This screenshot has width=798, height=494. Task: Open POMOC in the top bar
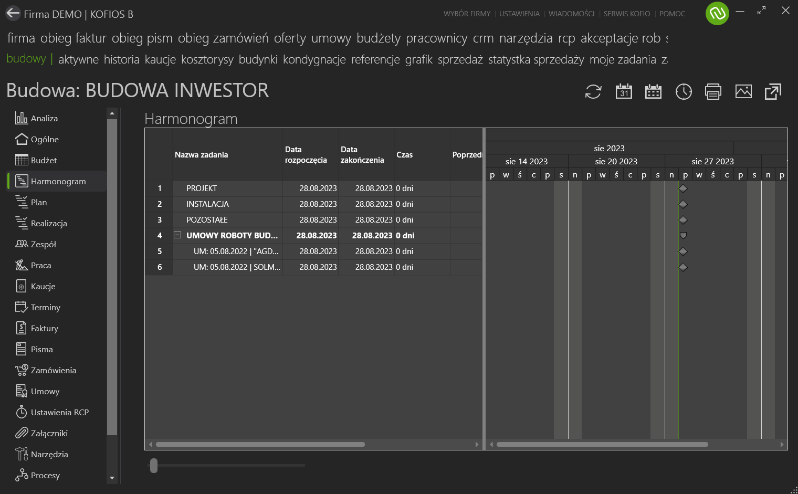tap(672, 14)
